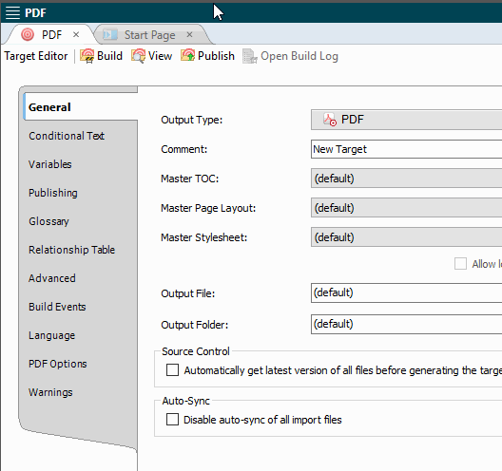Go to the Build Events section

[57, 307]
